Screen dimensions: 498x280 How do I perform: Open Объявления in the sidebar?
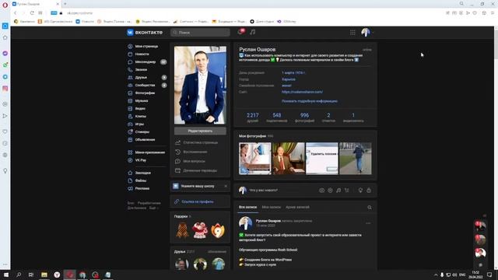click(x=146, y=140)
